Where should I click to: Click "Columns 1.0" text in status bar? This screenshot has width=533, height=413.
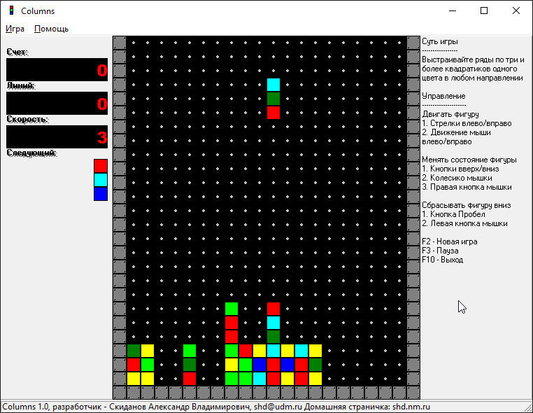(25, 407)
